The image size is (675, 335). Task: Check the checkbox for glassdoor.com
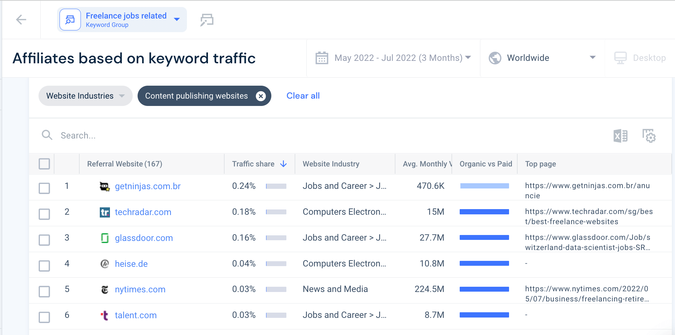[44, 240]
